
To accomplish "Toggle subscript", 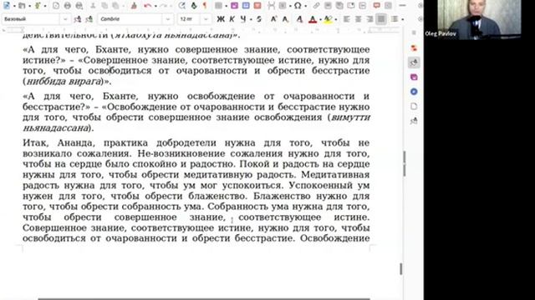I will 285,19.
